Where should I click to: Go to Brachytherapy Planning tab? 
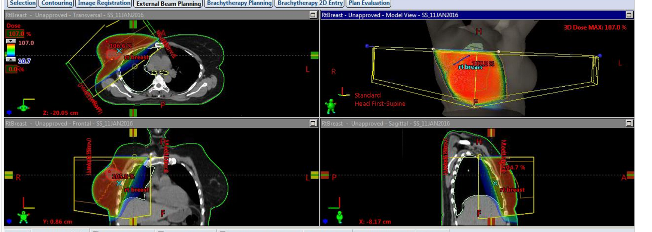[x=239, y=3]
